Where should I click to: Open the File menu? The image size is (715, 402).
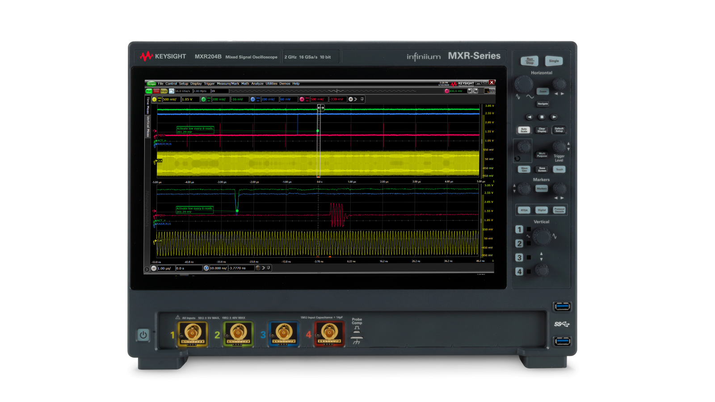pyautogui.click(x=160, y=84)
